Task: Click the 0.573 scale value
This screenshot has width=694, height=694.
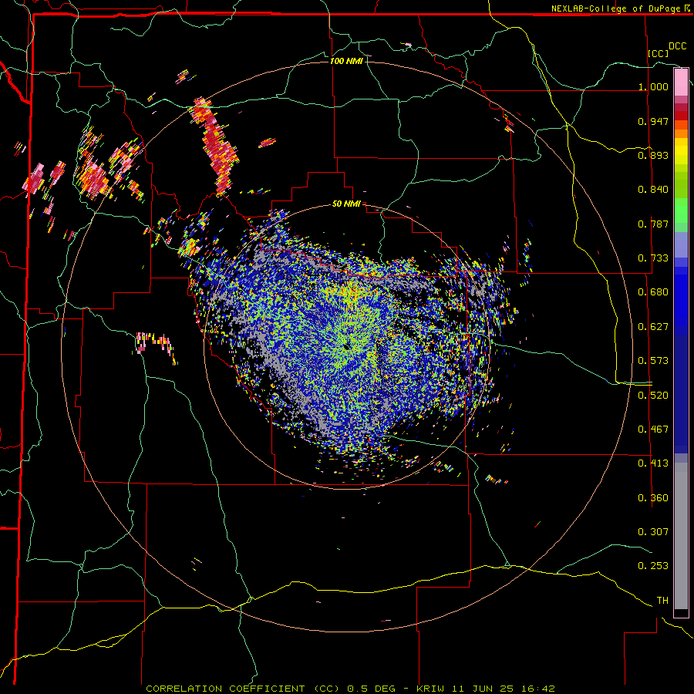Action: point(653,361)
